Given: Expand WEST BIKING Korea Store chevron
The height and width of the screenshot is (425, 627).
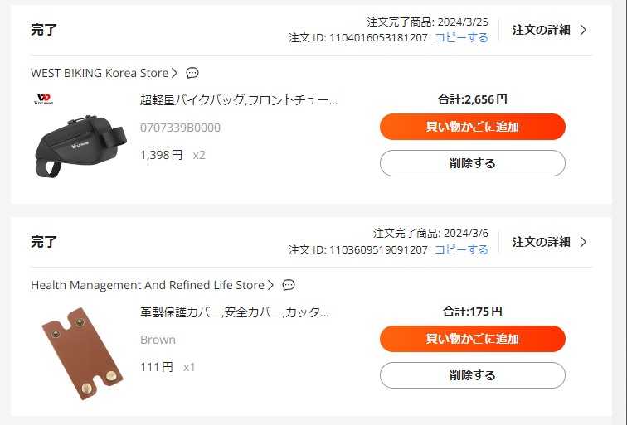Looking at the screenshot, I should click(175, 73).
